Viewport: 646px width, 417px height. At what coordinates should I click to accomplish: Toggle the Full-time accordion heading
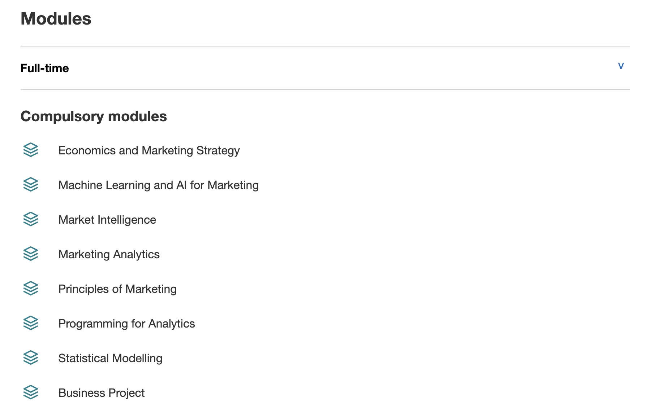click(45, 68)
